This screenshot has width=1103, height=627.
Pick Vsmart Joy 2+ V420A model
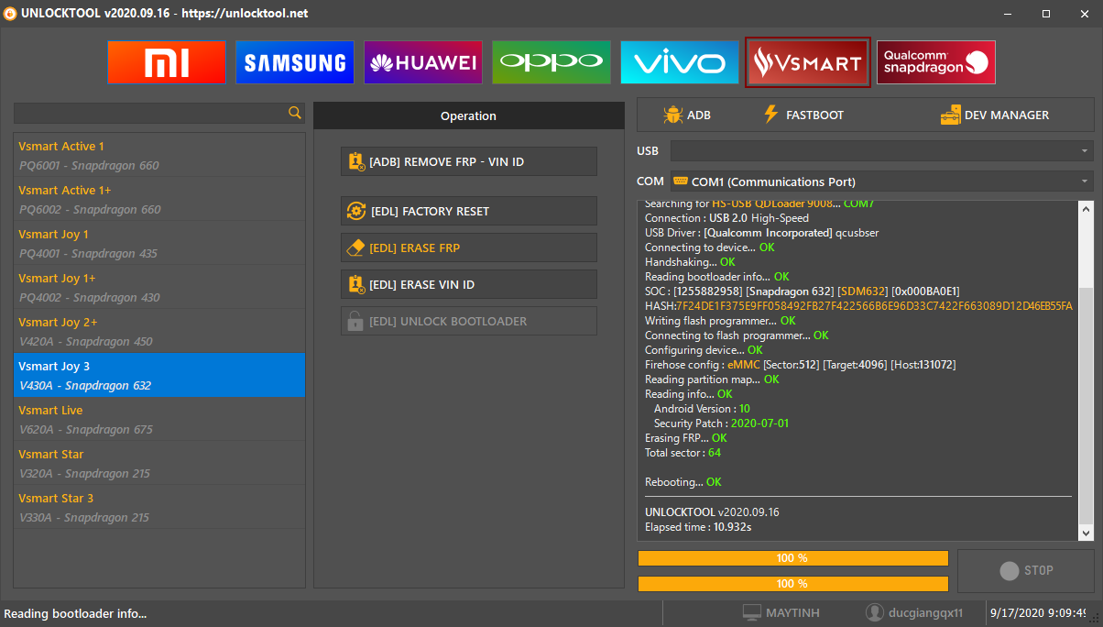coord(159,332)
